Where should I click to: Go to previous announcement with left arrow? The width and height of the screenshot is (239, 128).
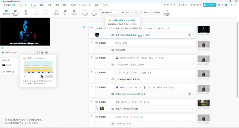click(2, 122)
